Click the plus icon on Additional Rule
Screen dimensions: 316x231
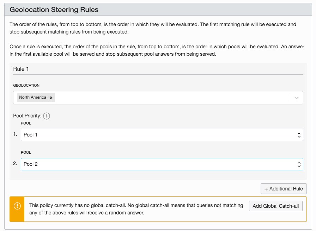pos(266,189)
